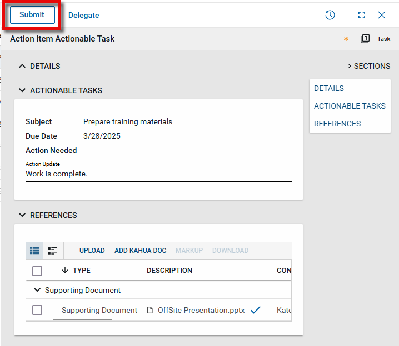This screenshot has width=399, height=346.
Task: Close the Action Item task panel
Action: point(382,15)
